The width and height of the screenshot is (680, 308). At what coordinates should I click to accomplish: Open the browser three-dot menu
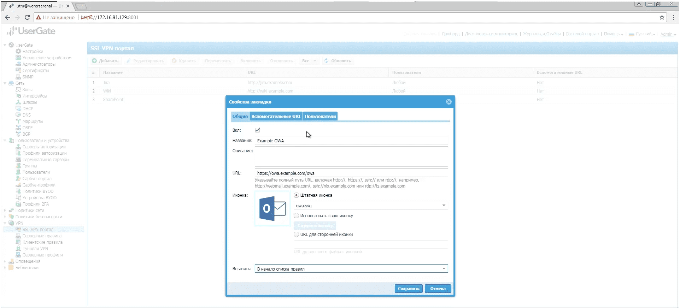point(673,17)
